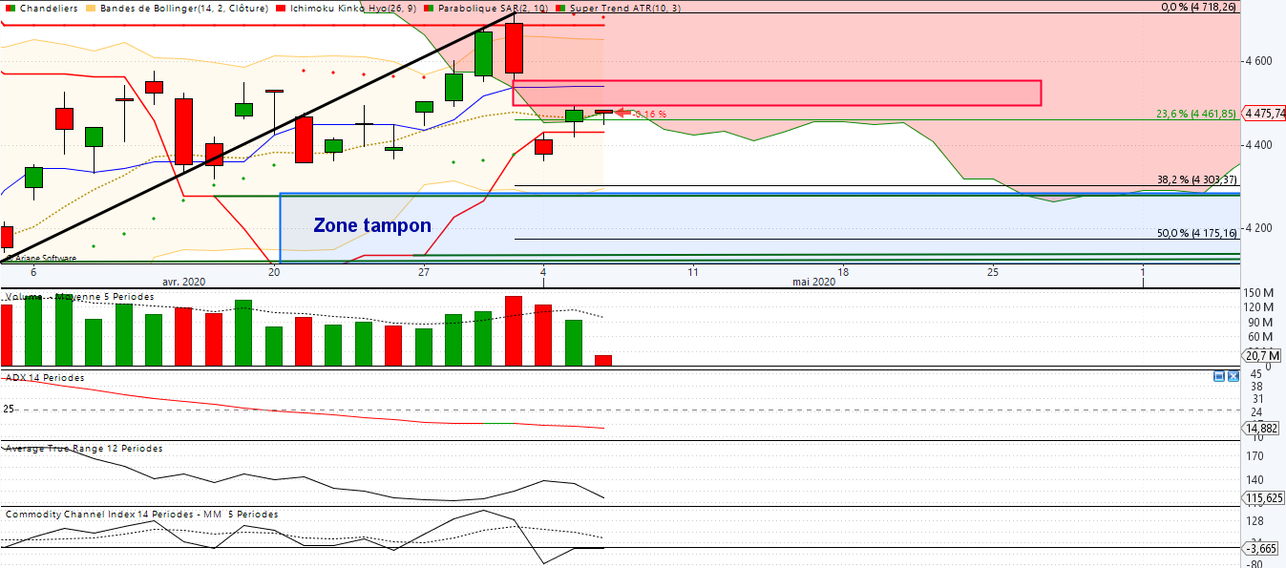Click date label 27 on the time axis

pyautogui.click(x=424, y=272)
